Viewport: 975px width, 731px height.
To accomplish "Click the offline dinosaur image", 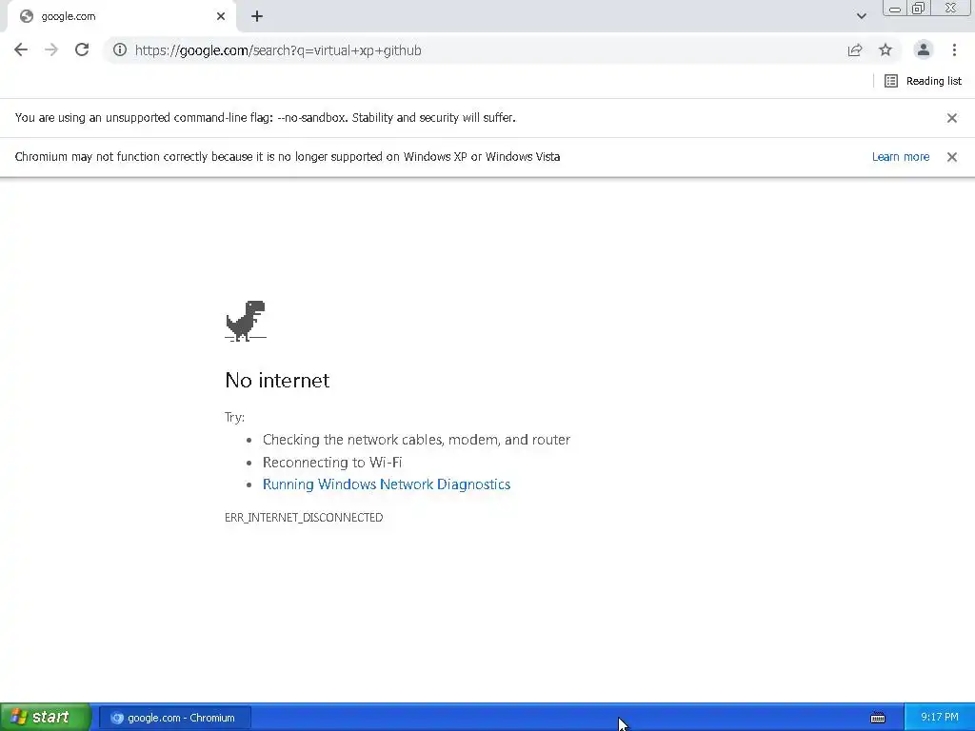I will [246, 321].
